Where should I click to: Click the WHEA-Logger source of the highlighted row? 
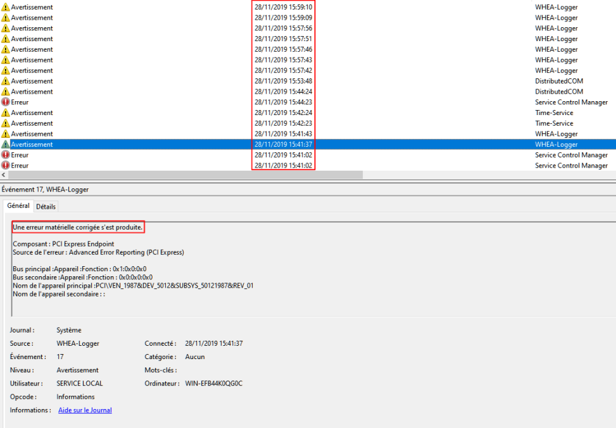click(x=556, y=145)
